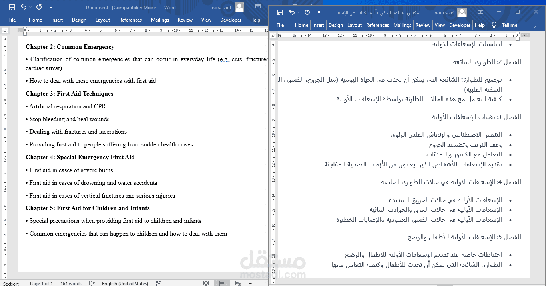Click the nora said name in Arabic window
The width and height of the screenshot is (546, 286).
click(444, 12)
